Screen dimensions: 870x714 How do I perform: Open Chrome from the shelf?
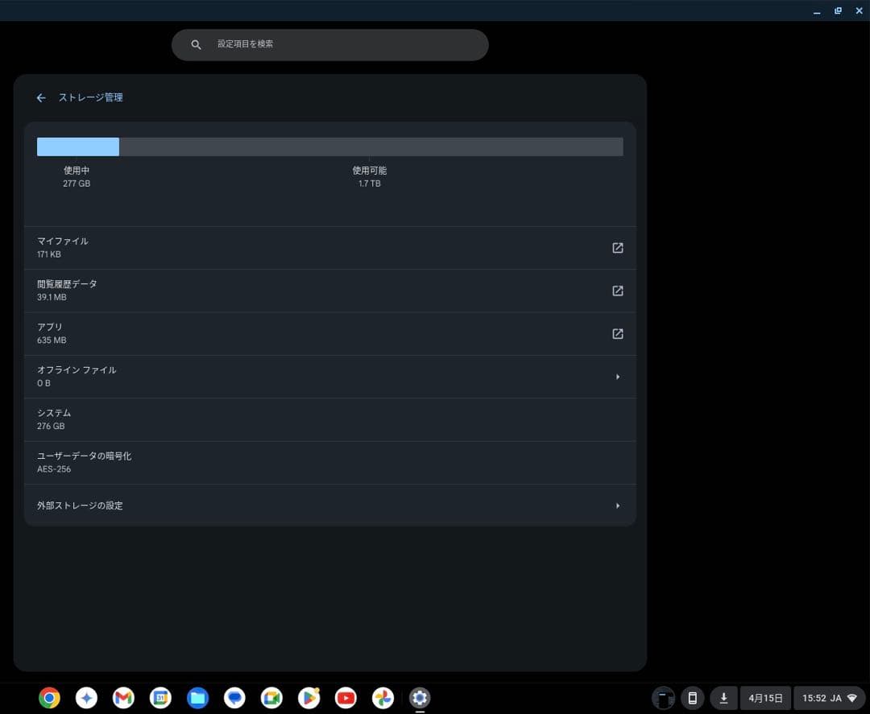pyautogui.click(x=49, y=698)
